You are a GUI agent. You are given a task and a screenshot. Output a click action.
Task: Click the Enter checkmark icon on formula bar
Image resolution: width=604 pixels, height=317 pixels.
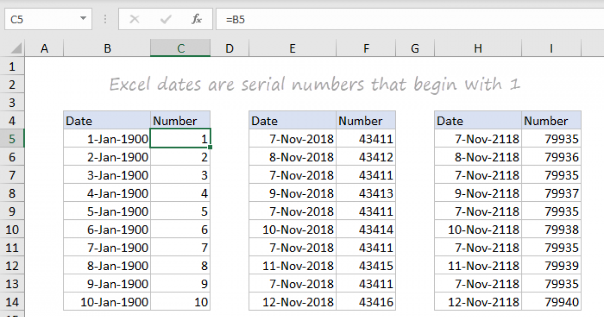pos(165,19)
